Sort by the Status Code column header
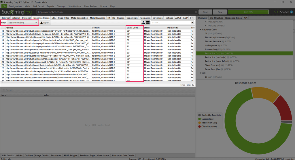295x160 pixels. click(135, 28)
